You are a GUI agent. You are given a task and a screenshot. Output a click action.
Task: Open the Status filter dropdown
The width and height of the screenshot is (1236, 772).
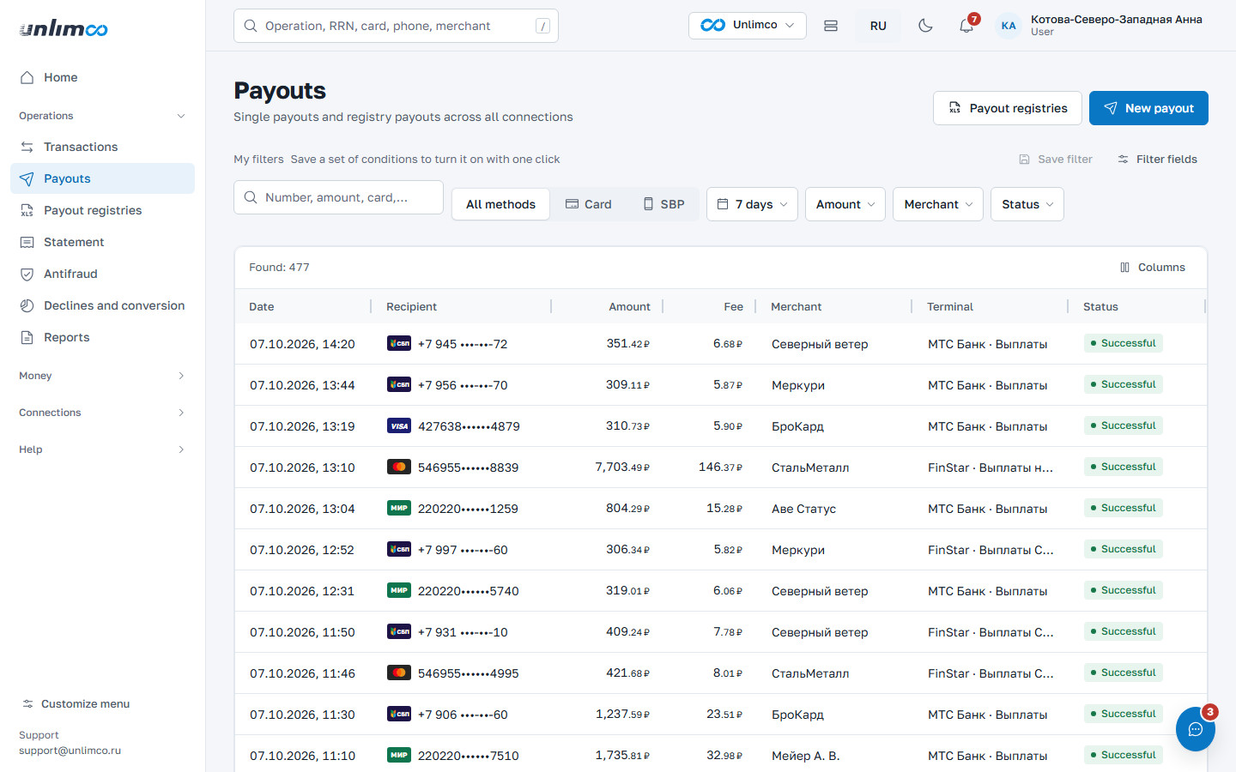1027,204
